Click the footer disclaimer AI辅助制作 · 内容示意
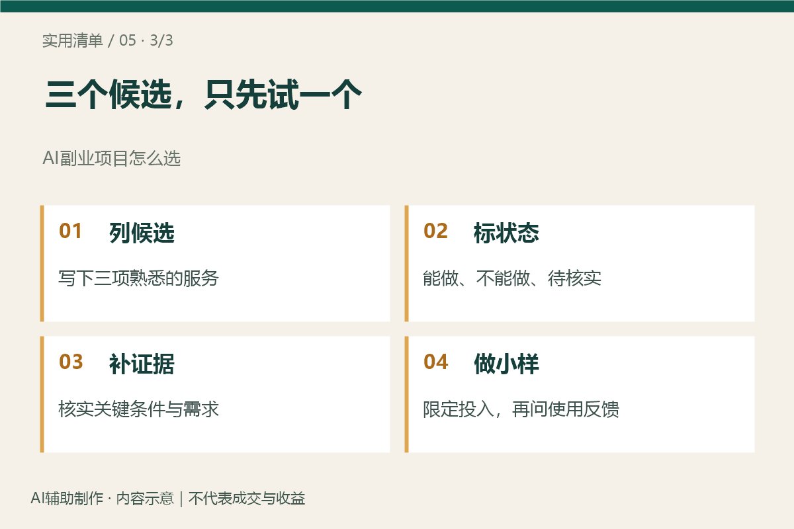The image size is (794, 529). point(102,499)
